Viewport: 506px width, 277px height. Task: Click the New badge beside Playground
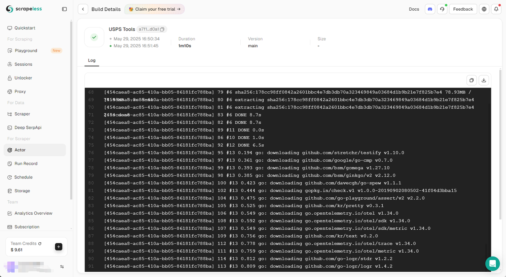click(x=57, y=50)
